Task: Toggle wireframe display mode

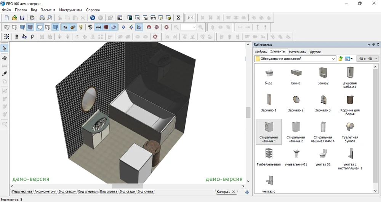Action: pos(6,27)
